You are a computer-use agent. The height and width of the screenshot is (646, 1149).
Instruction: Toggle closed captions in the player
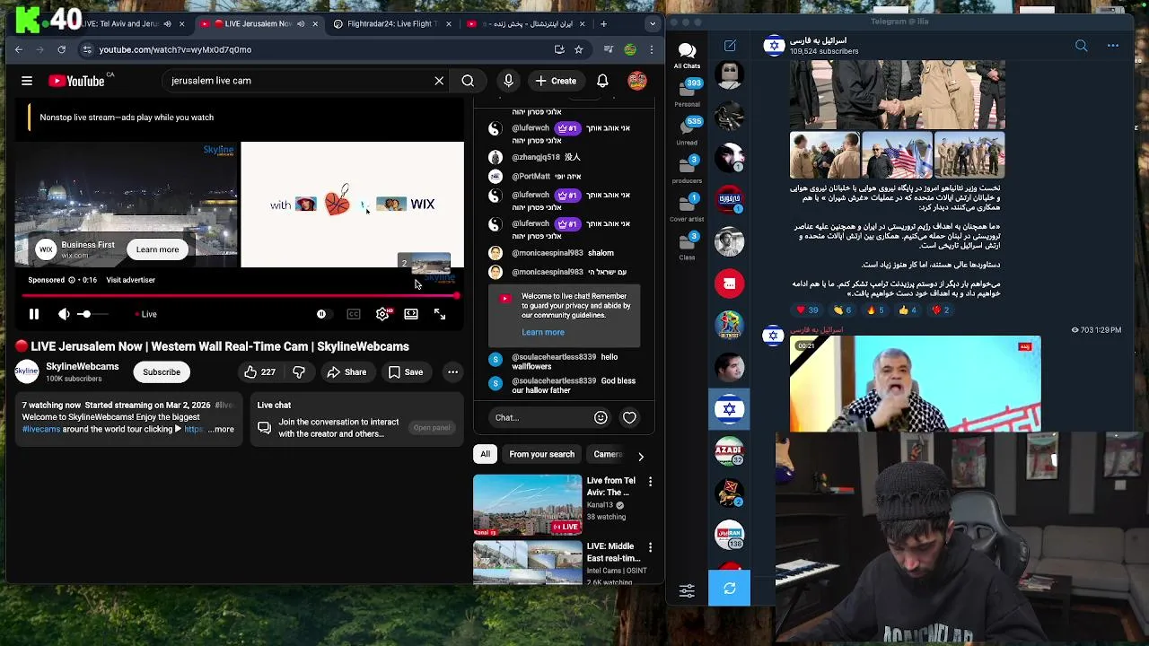click(354, 314)
